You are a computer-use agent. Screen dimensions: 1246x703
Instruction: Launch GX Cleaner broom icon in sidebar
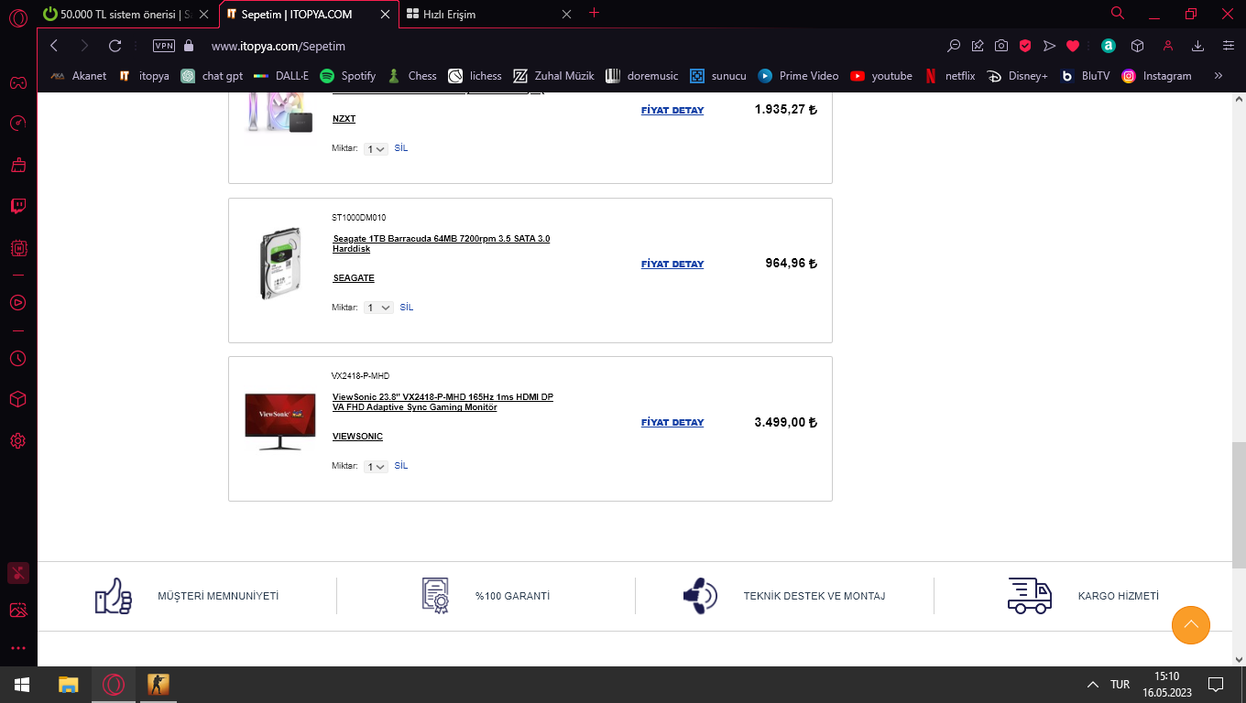click(x=17, y=165)
